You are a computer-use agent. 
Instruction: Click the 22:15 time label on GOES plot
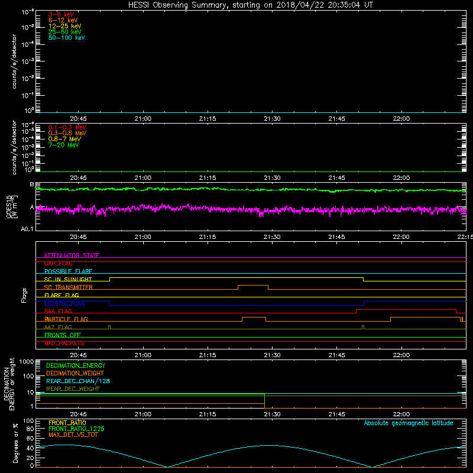click(x=465, y=237)
